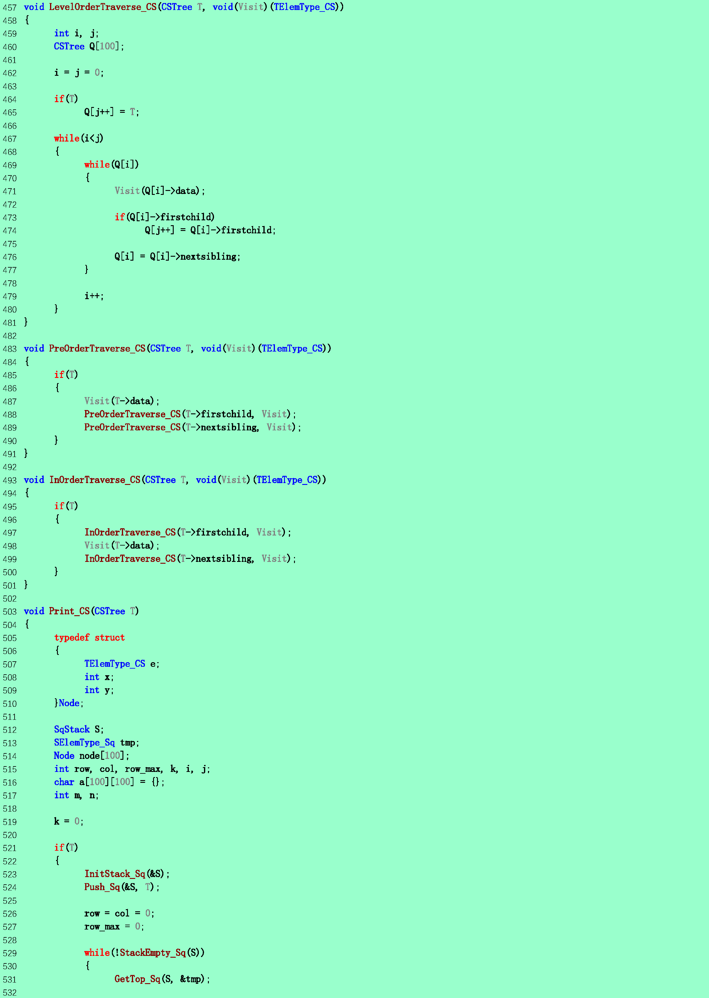709x998 pixels.
Task: Click 'SElemType_Sq tmp;' on line 513
Action: 96,742
